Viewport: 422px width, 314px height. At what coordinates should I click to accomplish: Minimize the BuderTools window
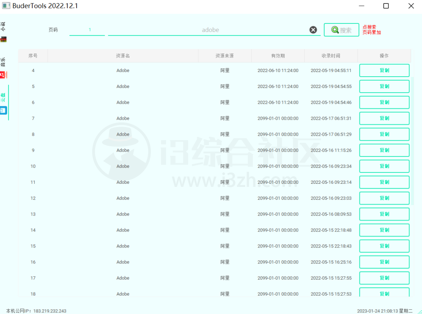point(361,5)
